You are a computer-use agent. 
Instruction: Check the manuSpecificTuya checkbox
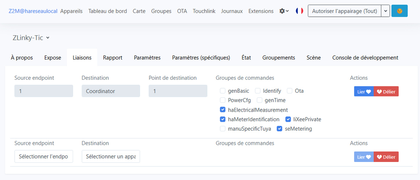223,129
